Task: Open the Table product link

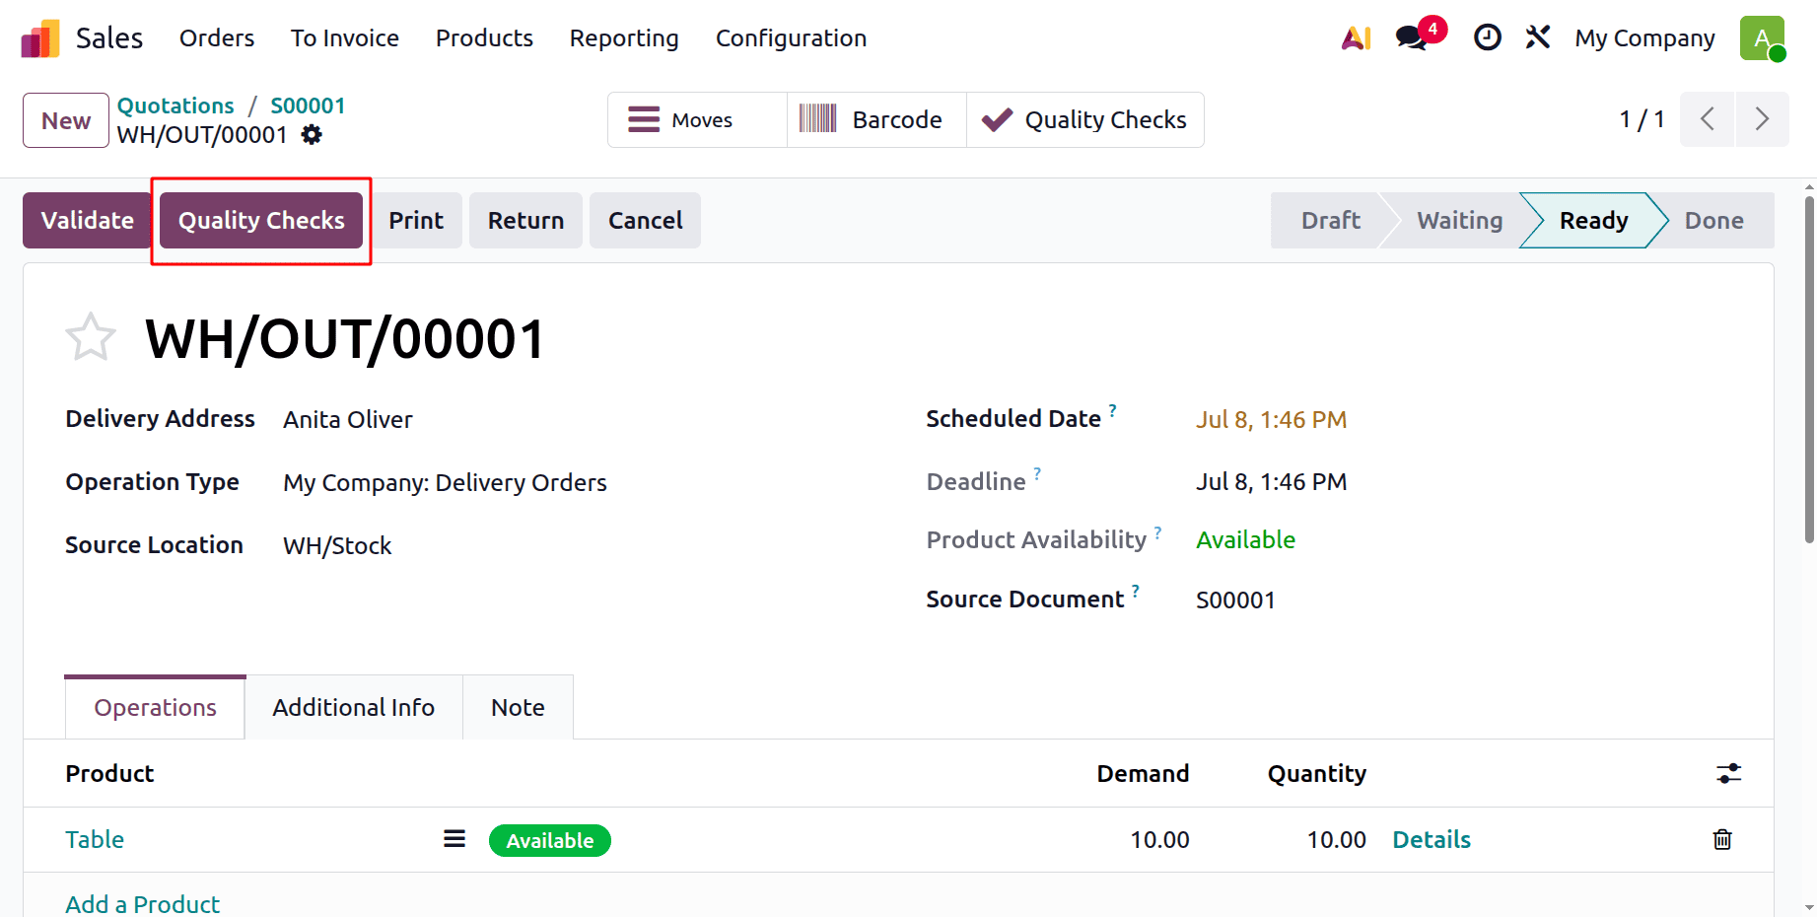Action: [x=95, y=839]
